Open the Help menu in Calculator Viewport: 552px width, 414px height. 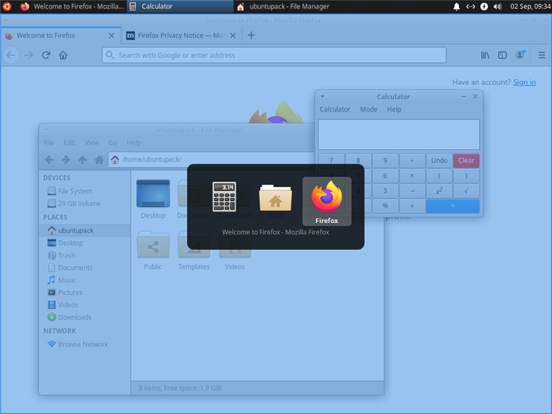click(x=394, y=110)
